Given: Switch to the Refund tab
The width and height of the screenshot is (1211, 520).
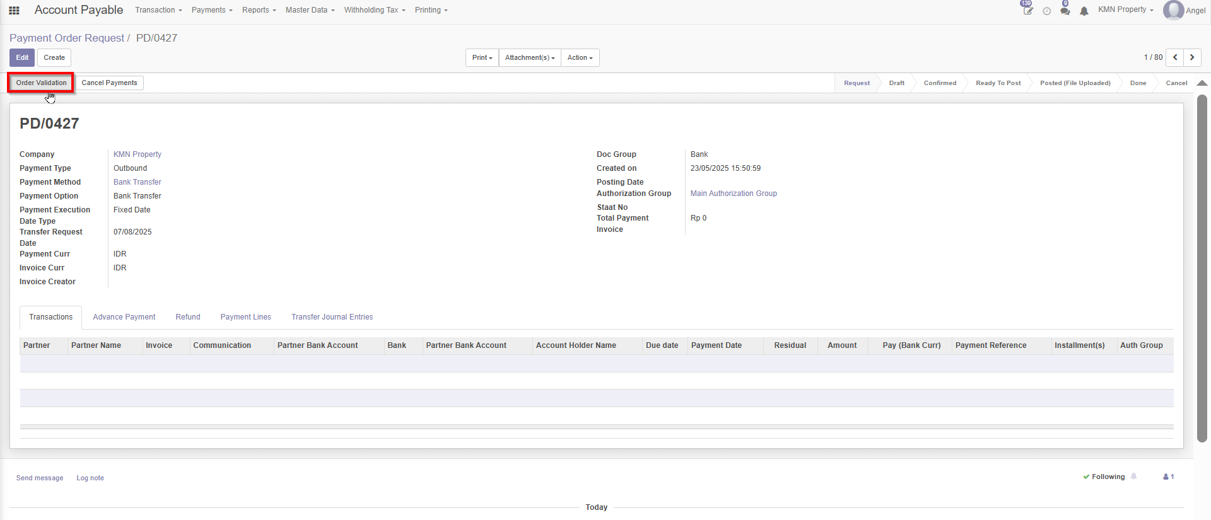Looking at the screenshot, I should pos(188,317).
